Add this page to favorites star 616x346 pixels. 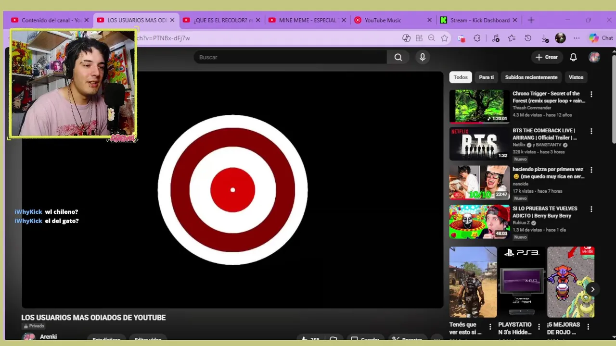444,38
